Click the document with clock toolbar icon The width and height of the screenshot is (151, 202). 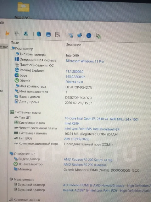57,35
